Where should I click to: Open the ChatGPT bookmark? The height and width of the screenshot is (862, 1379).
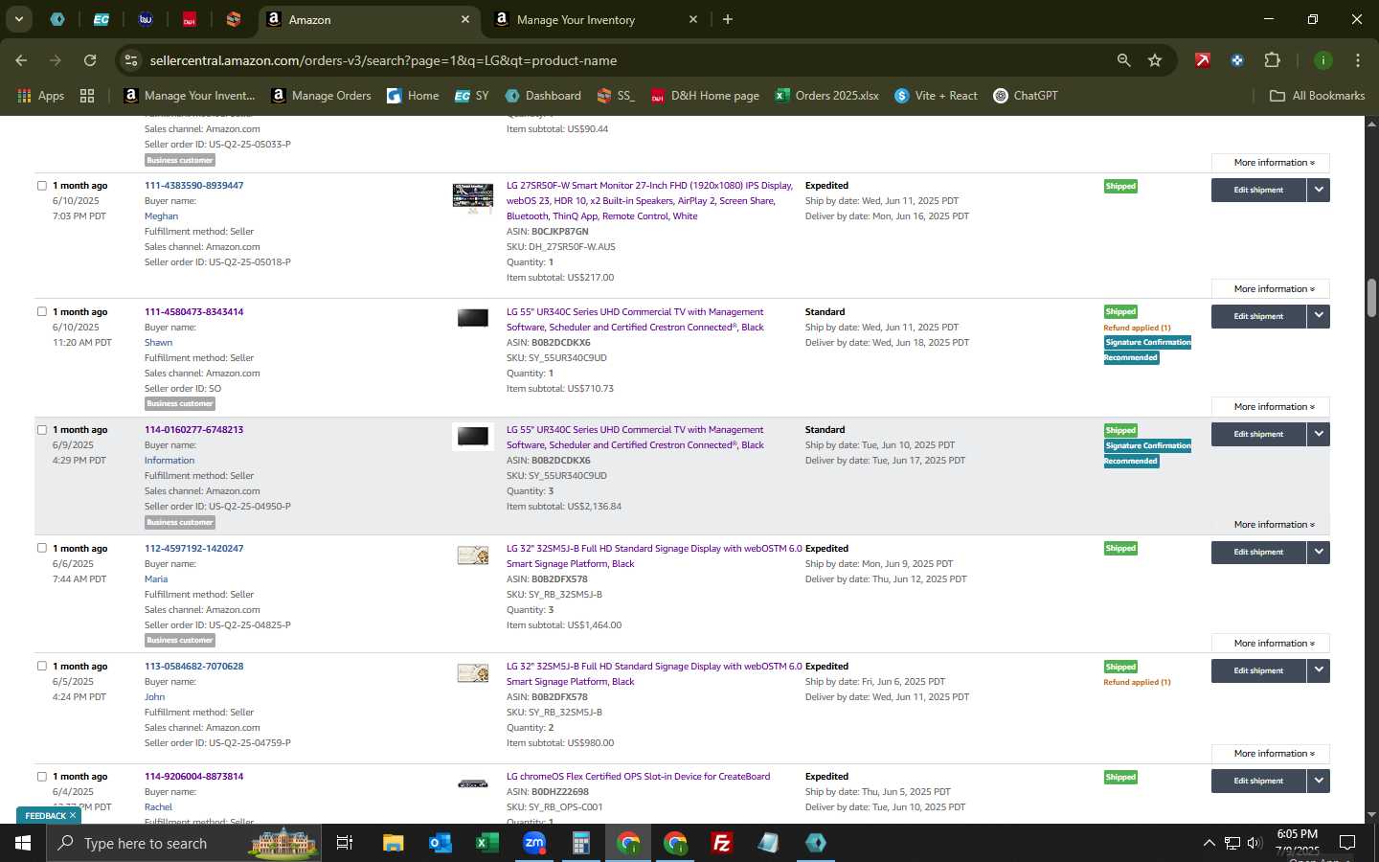tap(1026, 96)
